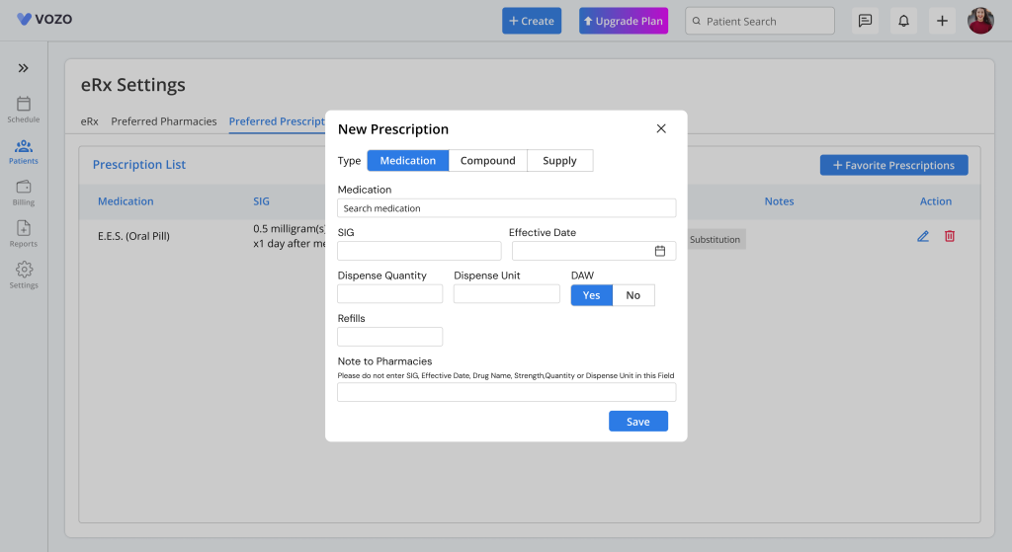1012x552 pixels.
Task: Open the chat messages icon
Action: tap(865, 21)
